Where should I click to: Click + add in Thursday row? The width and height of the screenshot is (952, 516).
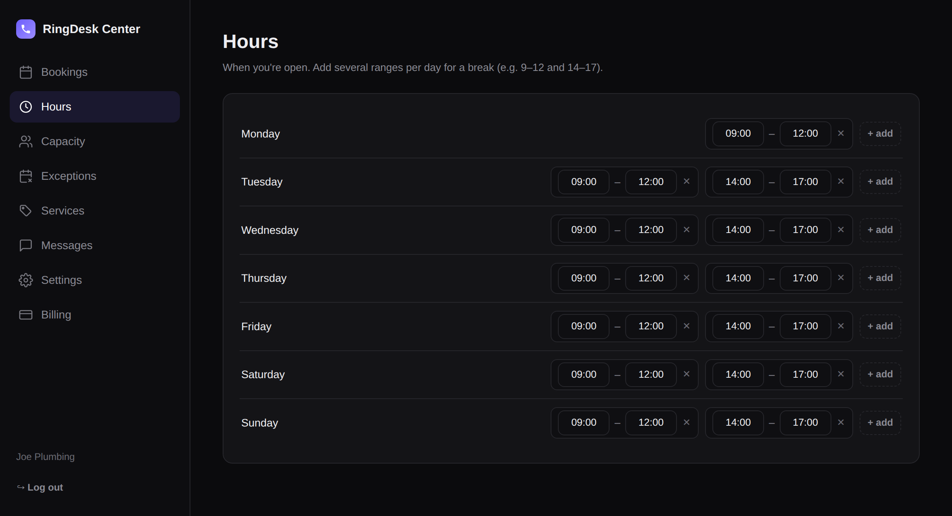point(880,278)
